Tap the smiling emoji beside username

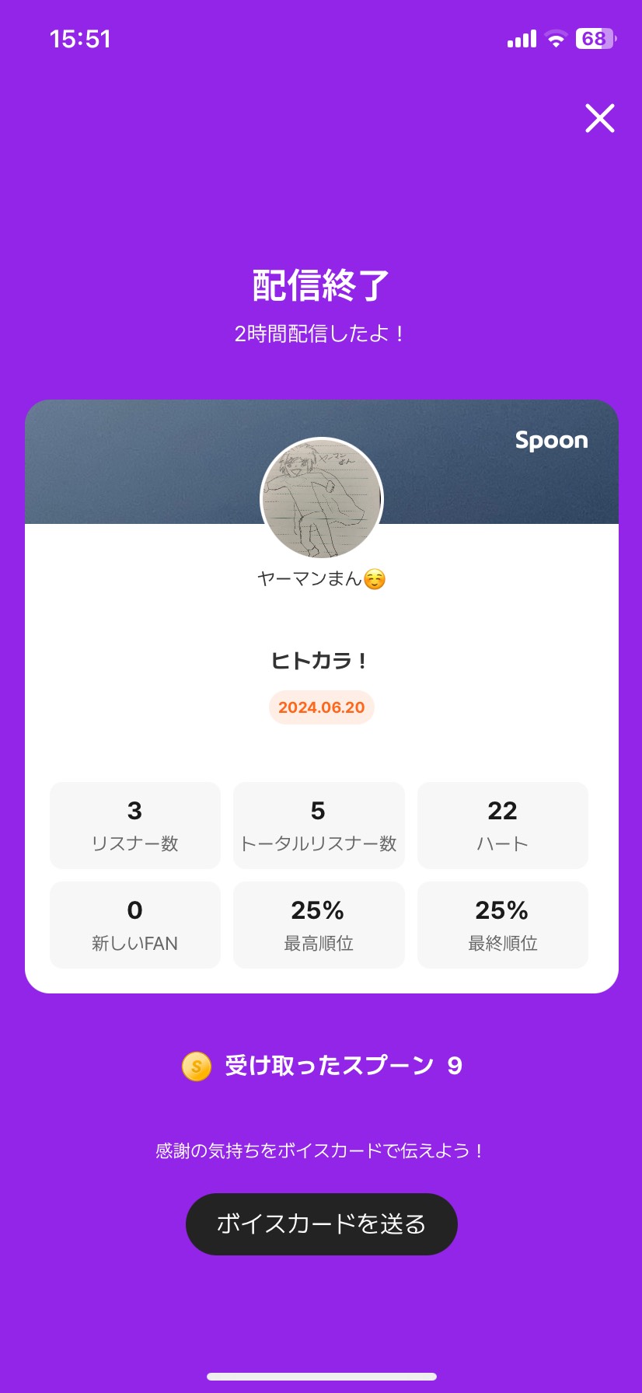(x=375, y=579)
